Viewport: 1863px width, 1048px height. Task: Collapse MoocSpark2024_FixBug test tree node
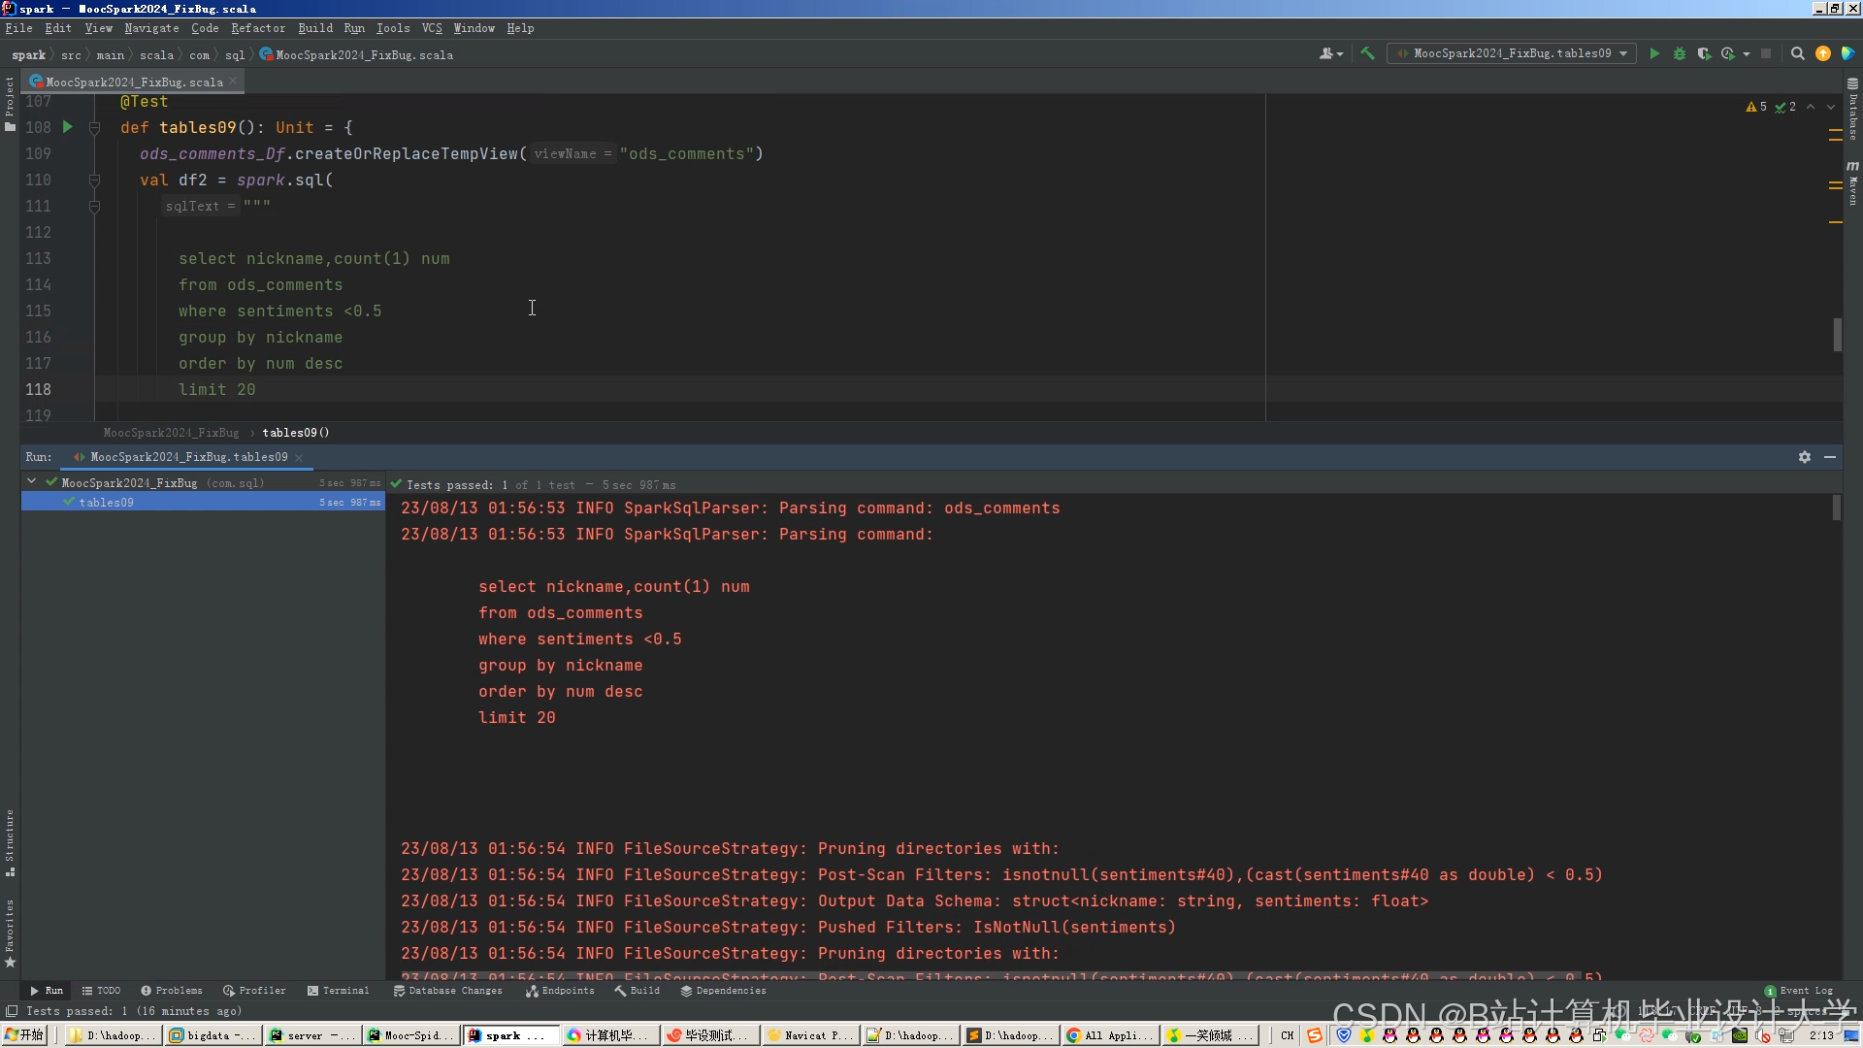point(32,481)
